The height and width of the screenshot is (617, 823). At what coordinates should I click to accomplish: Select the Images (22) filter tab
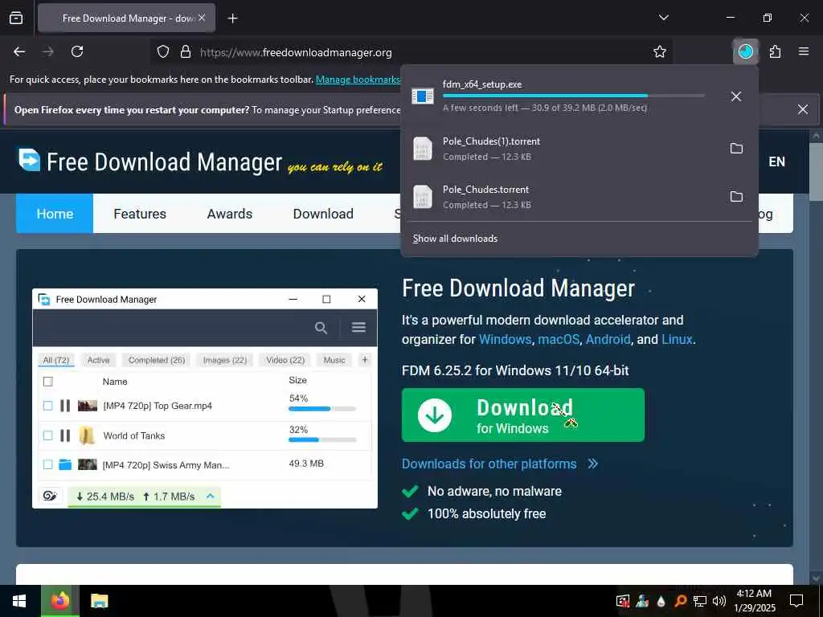coord(225,361)
